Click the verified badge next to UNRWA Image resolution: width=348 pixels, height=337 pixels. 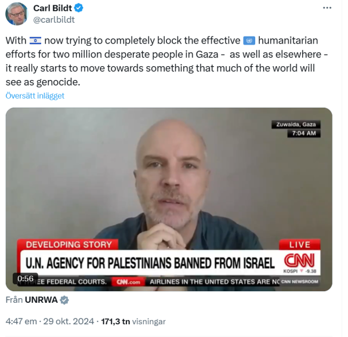pyautogui.click(x=64, y=300)
